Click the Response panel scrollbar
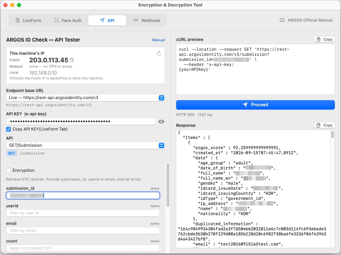 pos(333,135)
